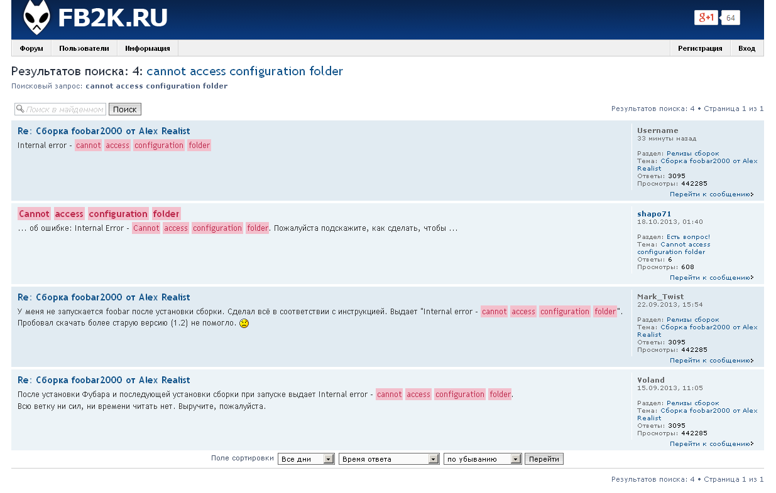Click the date '18.10.2013, 01:40'

[x=670, y=221]
